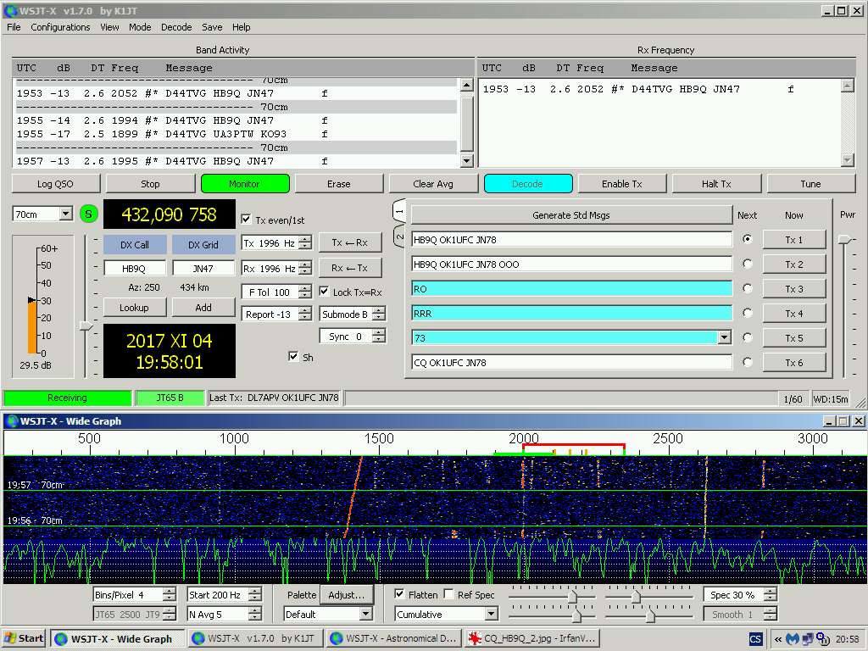Viewport: 868px width, 651px height.
Task: Uncheck the Lock Tx=Rx checkbox
Action: coord(325,292)
